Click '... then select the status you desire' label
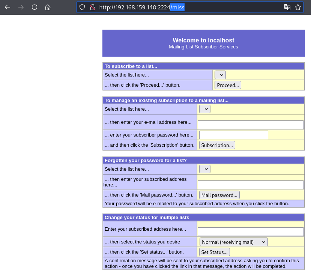Viewport: 311px width, 275px height. click(143, 242)
